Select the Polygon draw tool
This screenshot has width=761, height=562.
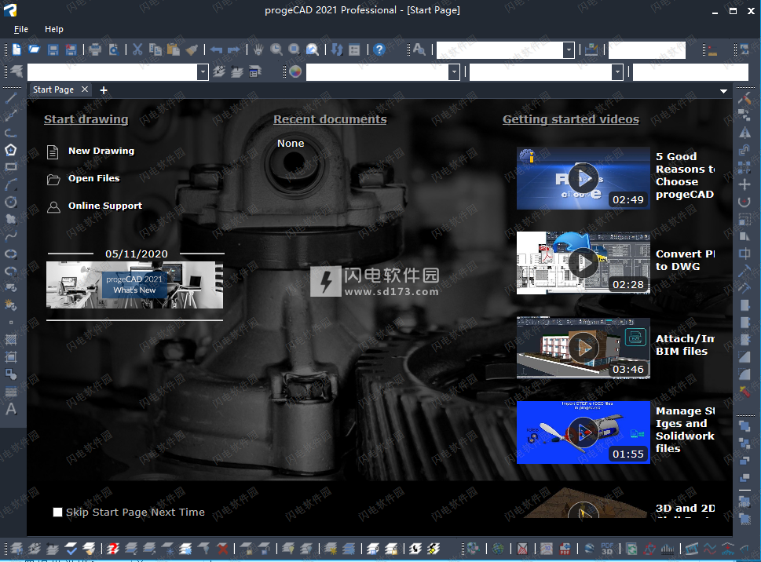pos(11,150)
